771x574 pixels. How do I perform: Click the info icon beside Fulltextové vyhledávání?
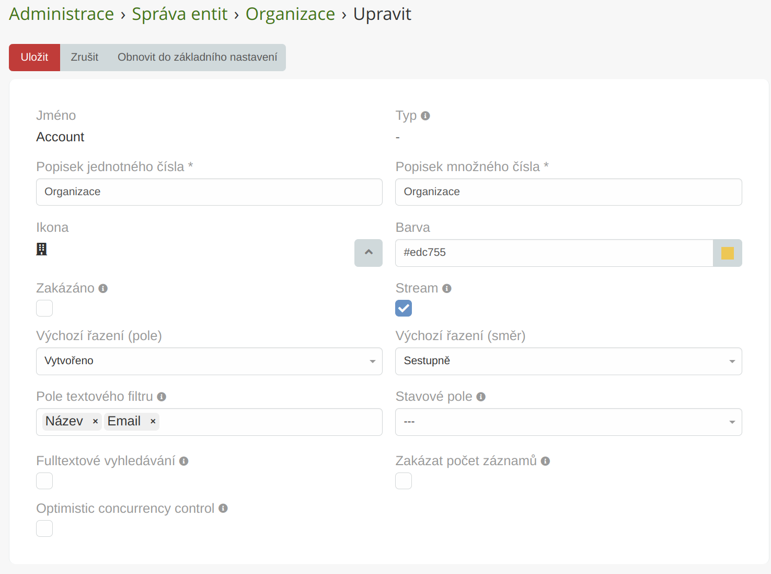coord(183,461)
